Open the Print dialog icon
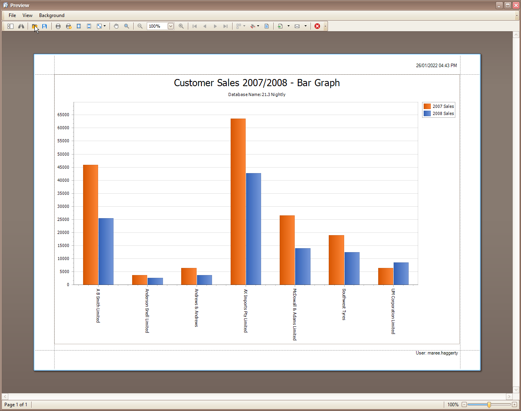521x411 pixels. point(58,26)
